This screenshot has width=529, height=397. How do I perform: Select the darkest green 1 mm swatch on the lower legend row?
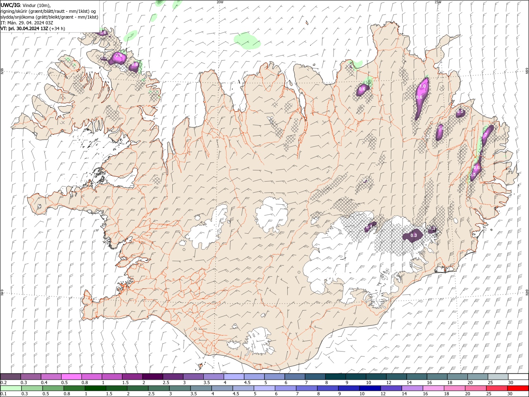pyautogui.click(x=95, y=388)
